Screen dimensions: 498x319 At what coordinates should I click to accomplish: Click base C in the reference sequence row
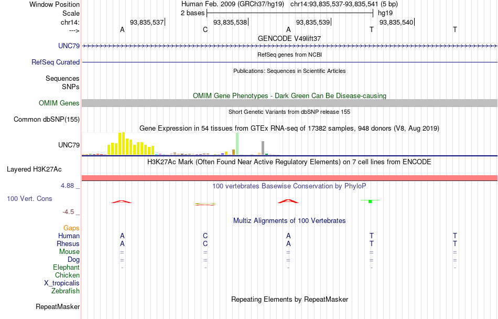coord(205,29)
